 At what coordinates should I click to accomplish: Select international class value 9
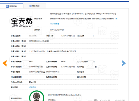93,36
